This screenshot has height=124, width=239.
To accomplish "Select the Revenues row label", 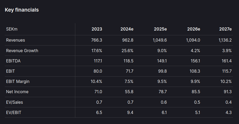I will pos(16,40).
